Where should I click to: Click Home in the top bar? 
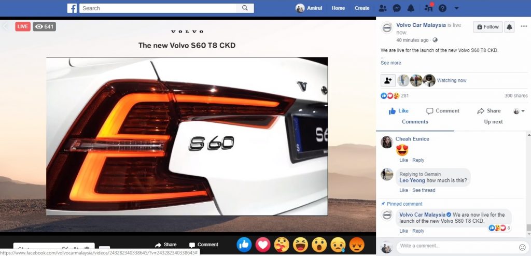338,8
